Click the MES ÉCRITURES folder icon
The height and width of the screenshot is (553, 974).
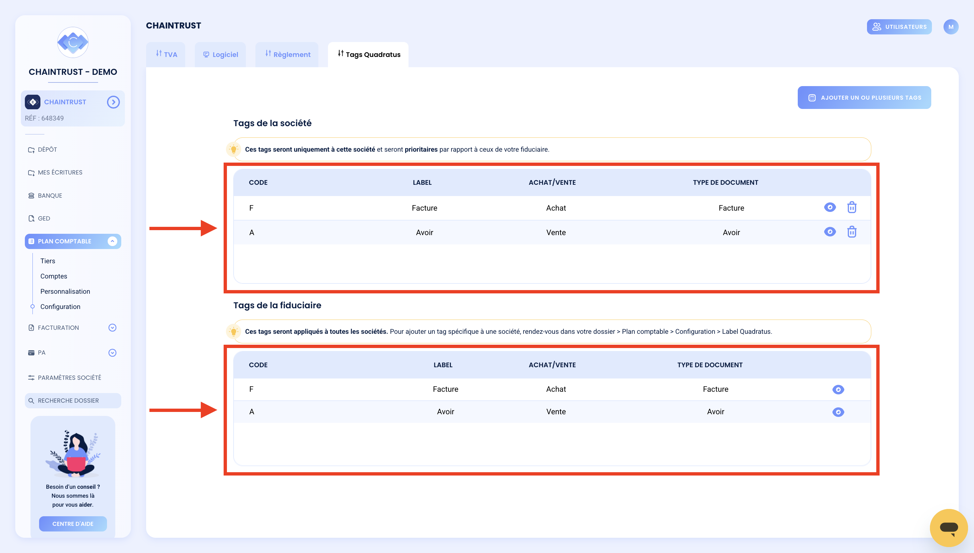(x=31, y=173)
